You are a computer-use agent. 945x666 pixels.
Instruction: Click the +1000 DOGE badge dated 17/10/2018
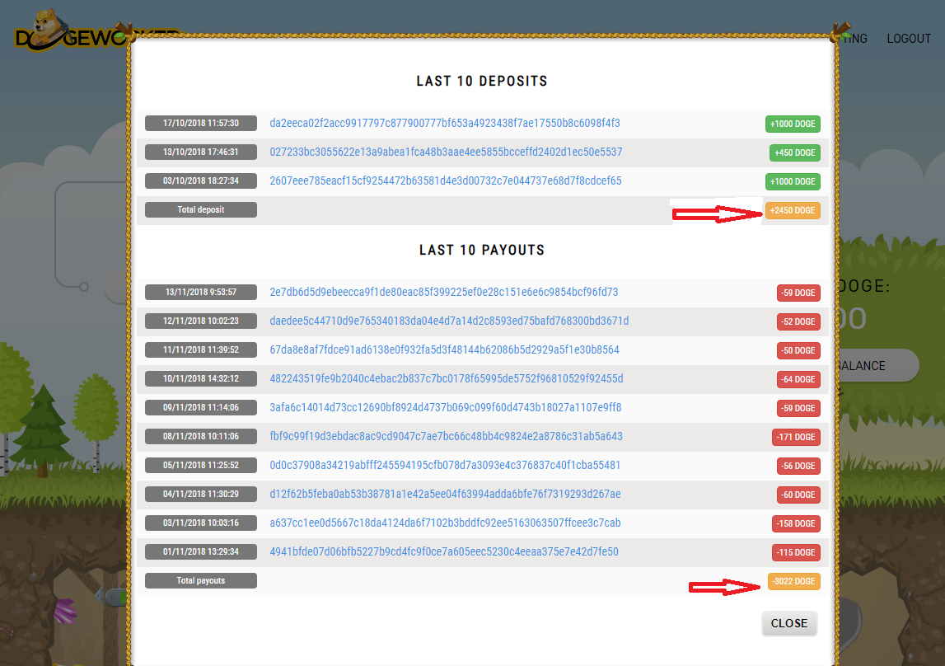[792, 124]
